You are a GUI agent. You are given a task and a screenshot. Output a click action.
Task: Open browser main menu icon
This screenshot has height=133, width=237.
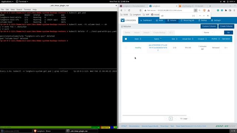pyautogui.click(x=234, y=10)
